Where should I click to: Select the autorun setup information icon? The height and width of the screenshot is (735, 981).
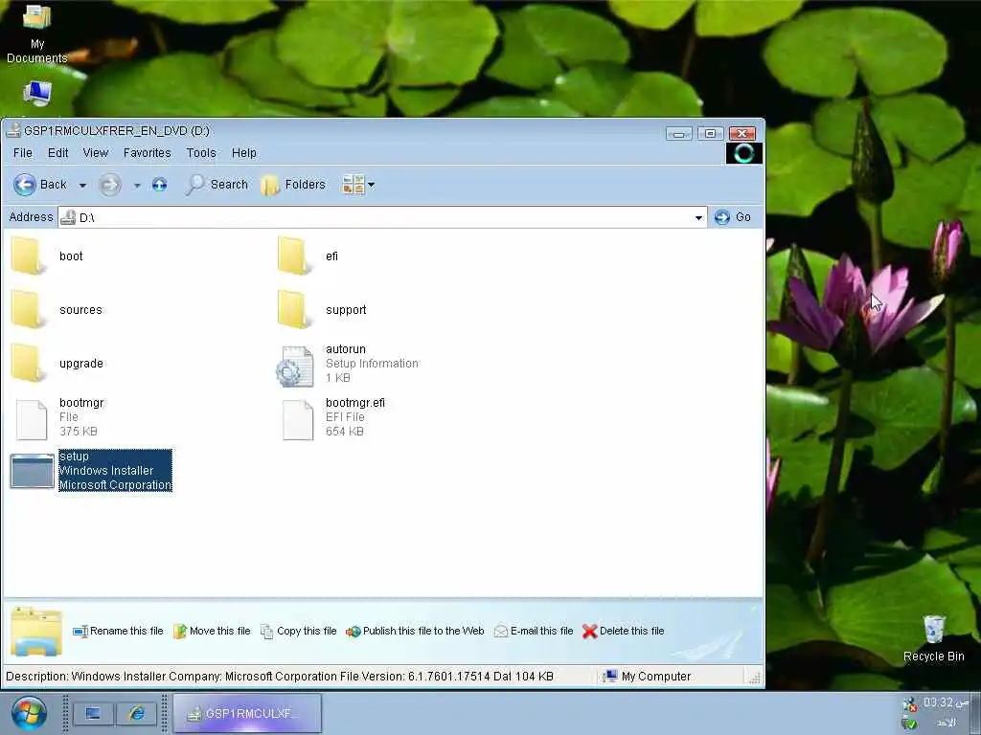pos(295,367)
